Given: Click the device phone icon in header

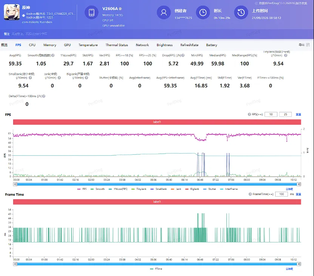Looking at the screenshot, I should (91, 12).
